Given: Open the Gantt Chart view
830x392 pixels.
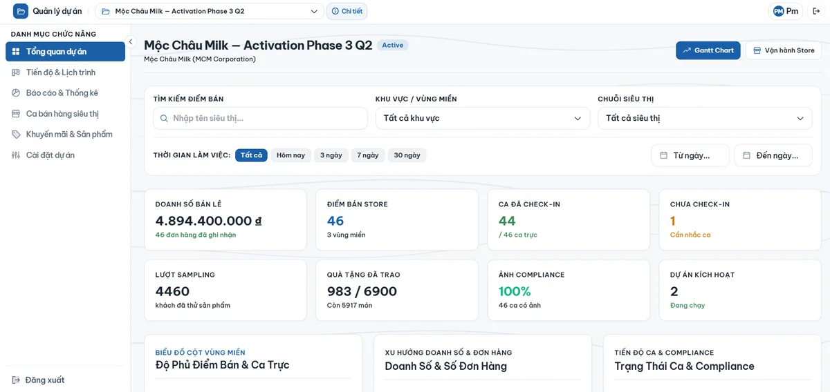Looking at the screenshot, I should (708, 50).
